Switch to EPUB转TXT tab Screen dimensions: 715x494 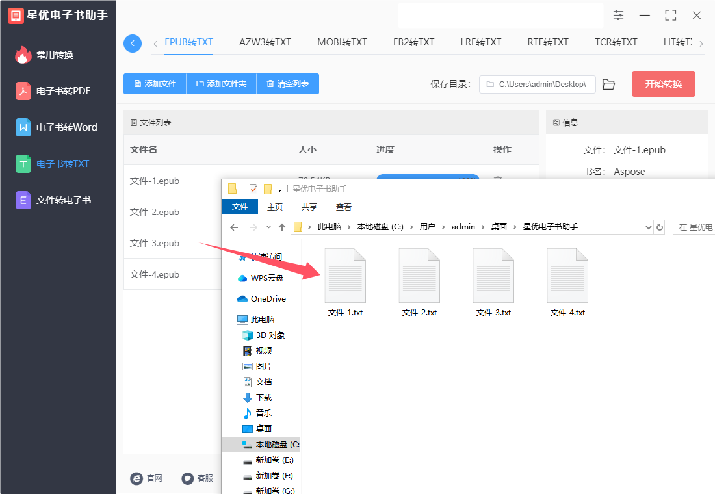(x=188, y=42)
